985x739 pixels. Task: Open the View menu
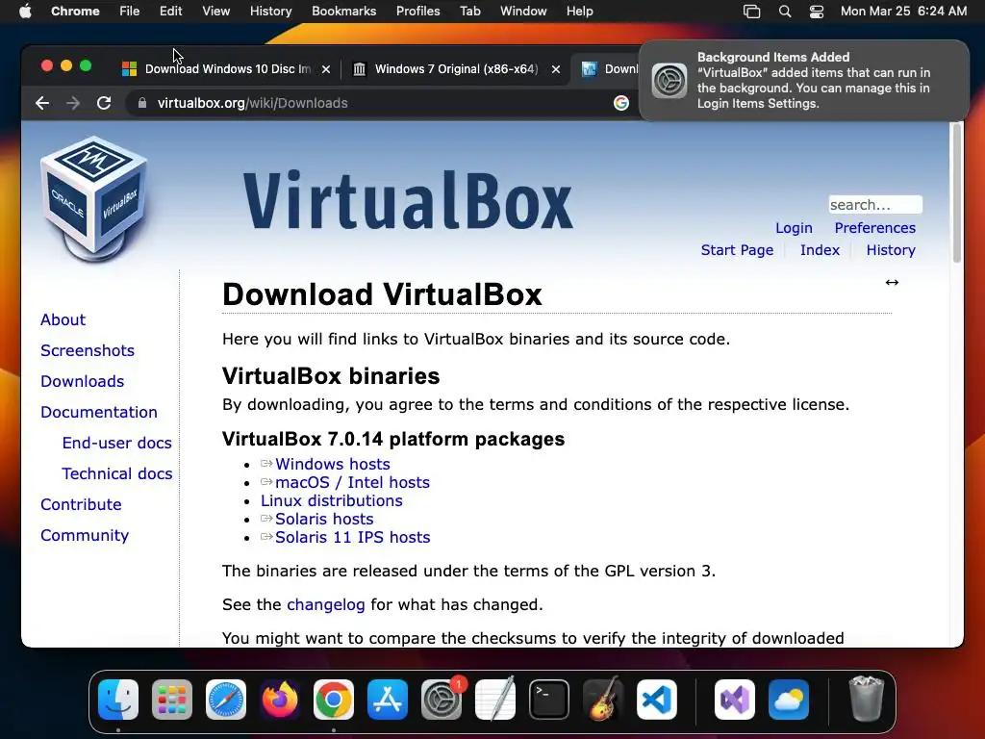[x=216, y=12]
